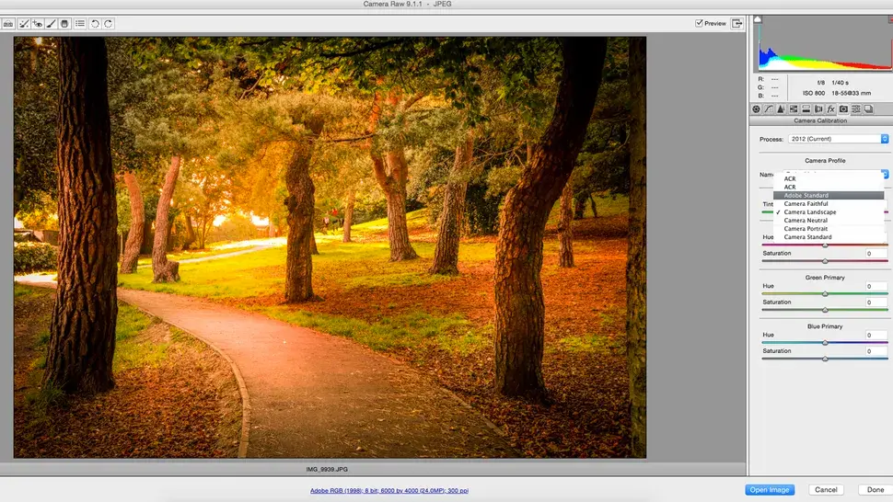Select the Red Eye Removal tool
This screenshot has width=893, height=502.
pyautogui.click(x=38, y=24)
